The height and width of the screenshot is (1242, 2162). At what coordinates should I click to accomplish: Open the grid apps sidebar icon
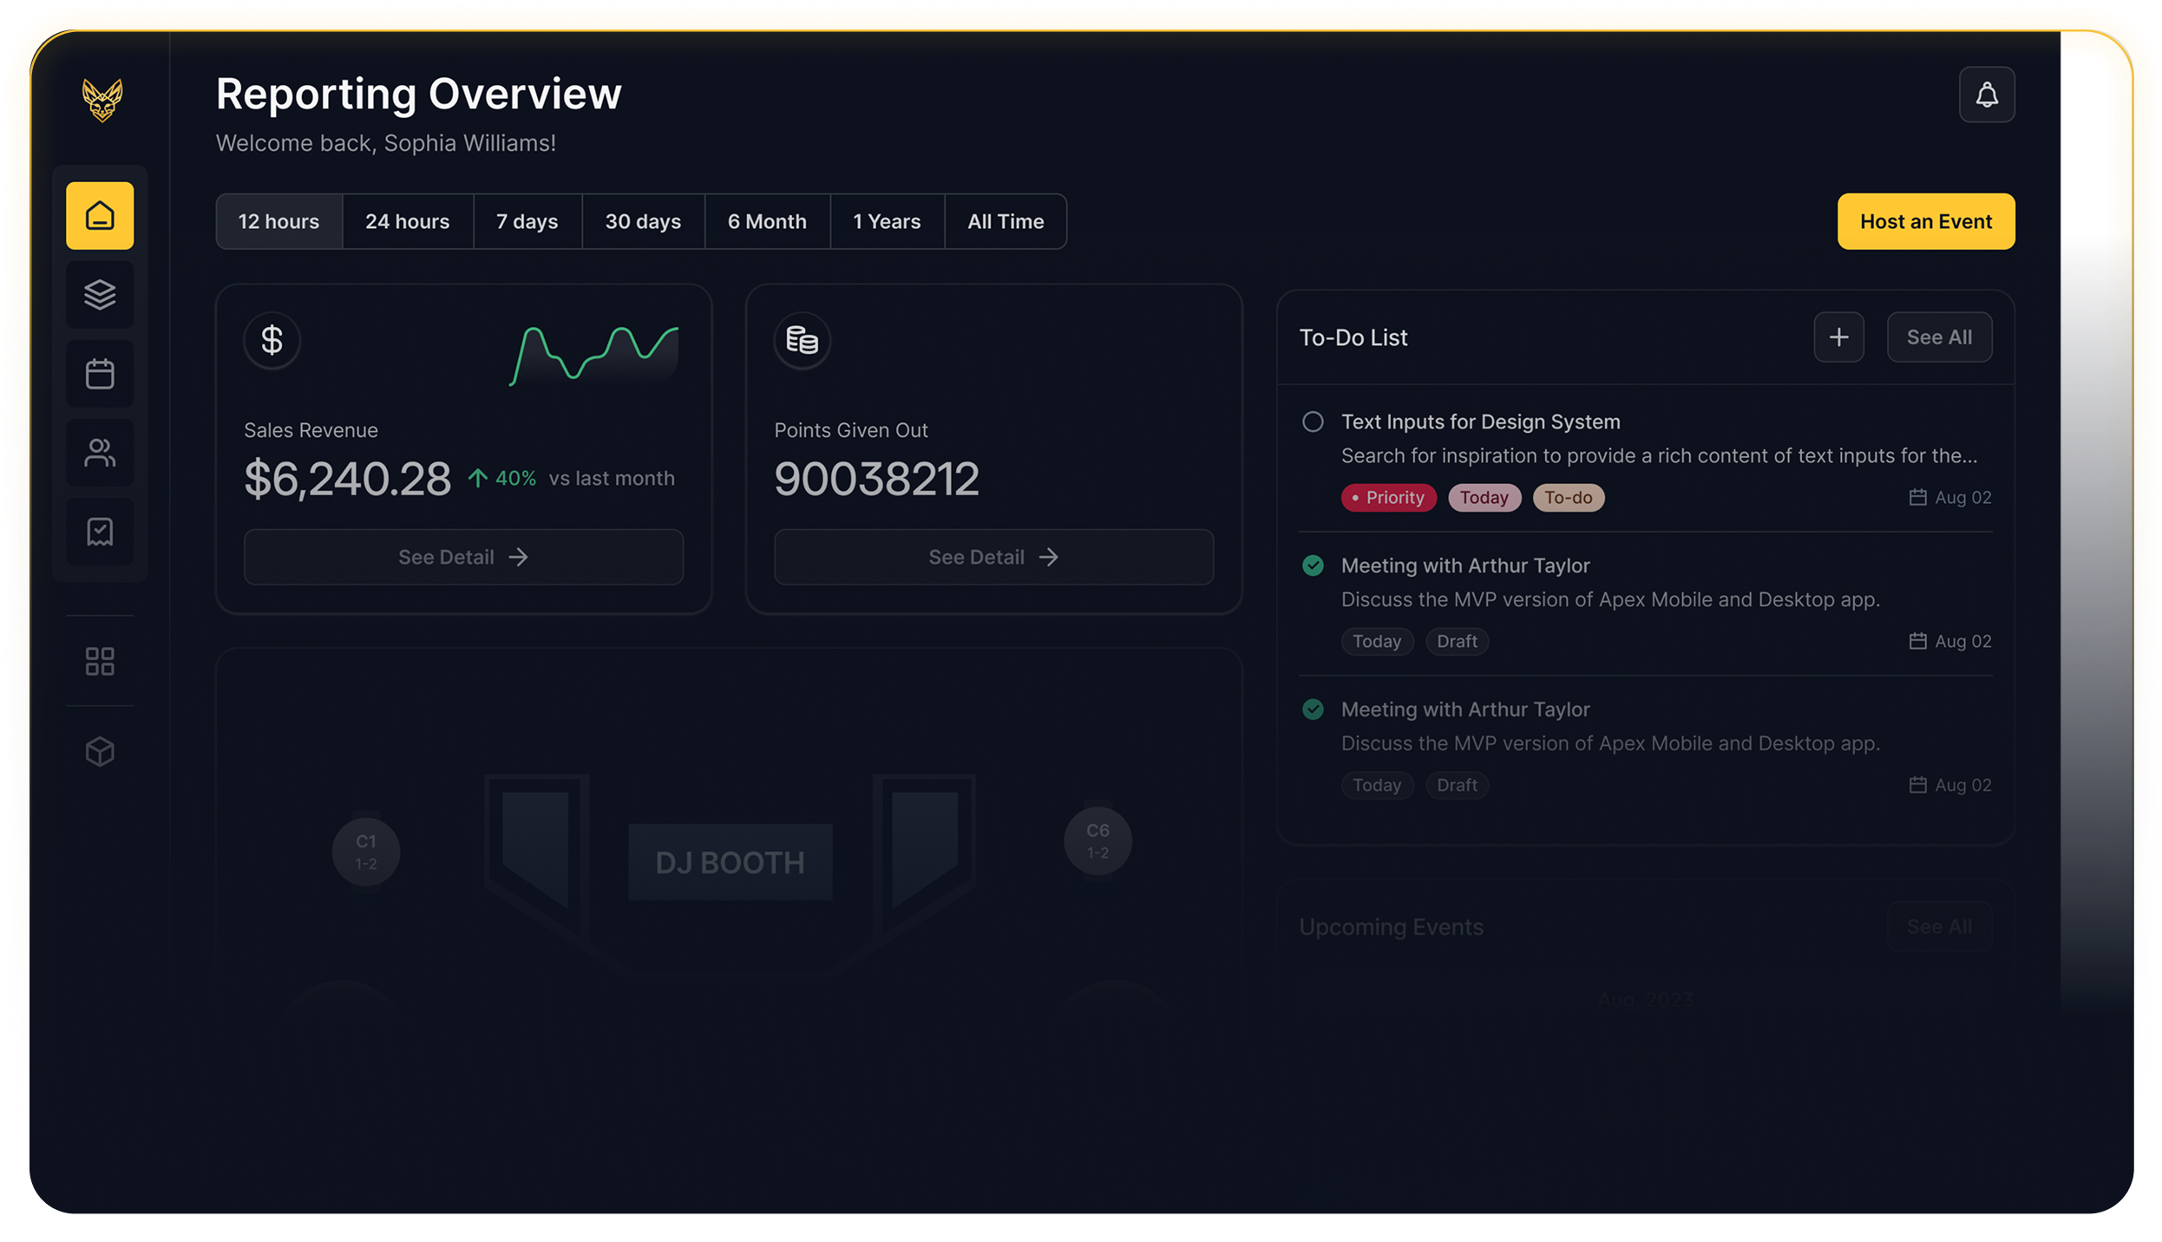click(x=100, y=662)
